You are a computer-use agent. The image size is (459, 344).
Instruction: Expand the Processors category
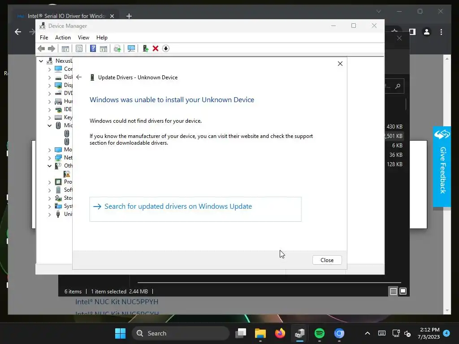point(49,182)
